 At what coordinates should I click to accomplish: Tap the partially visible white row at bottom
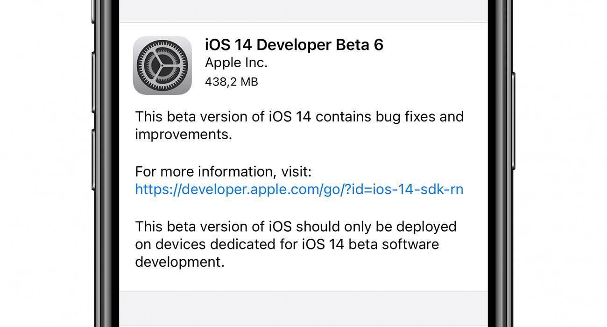click(303, 326)
